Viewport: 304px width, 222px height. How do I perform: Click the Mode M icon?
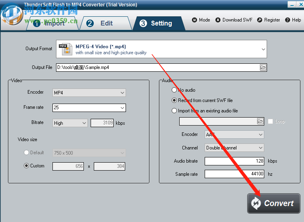[x=194, y=20]
